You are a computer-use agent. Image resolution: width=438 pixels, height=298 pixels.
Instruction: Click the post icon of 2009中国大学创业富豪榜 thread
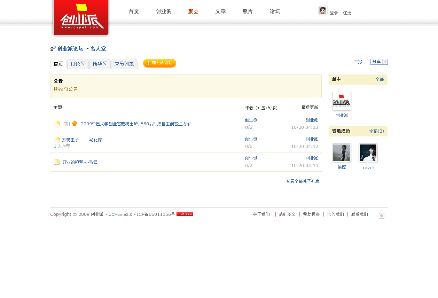point(57,124)
